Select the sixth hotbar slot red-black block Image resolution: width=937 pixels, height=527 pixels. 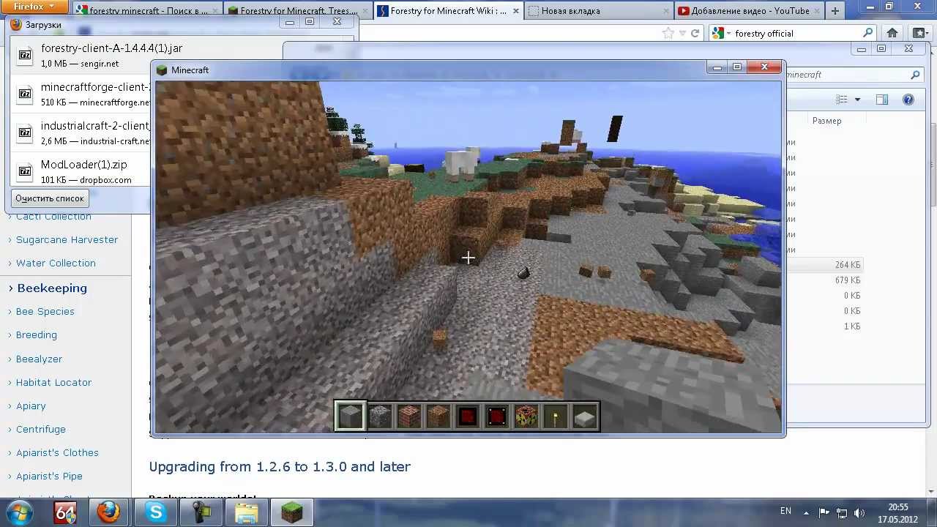coord(497,416)
